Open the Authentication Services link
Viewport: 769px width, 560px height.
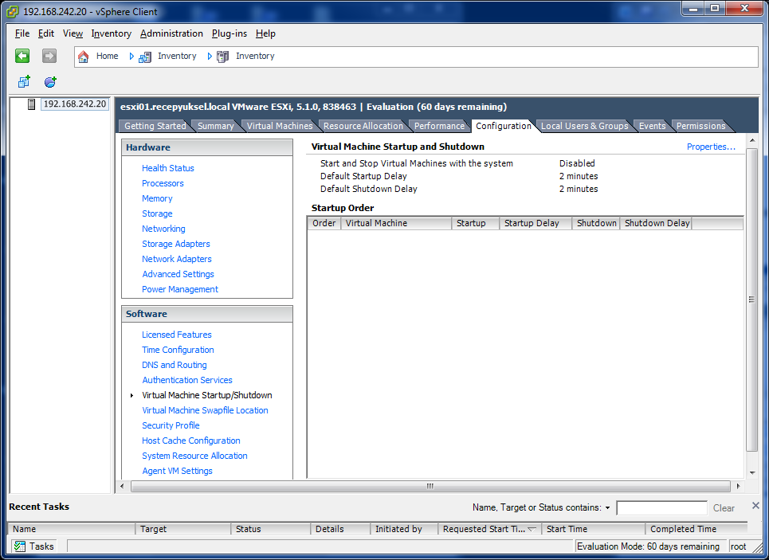(186, 380)
